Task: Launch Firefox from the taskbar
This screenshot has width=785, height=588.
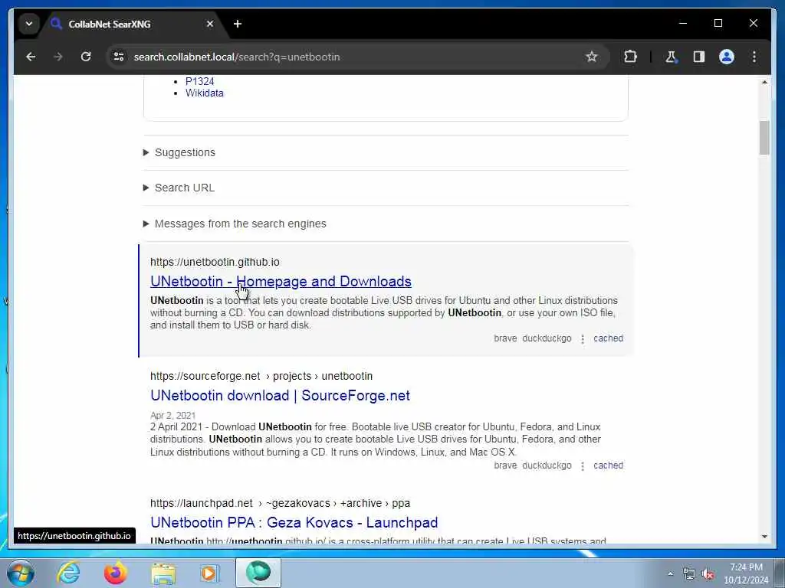Action: pyautogui.click(x=116, y=573)
